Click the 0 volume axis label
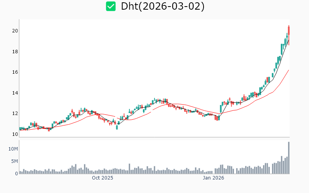The height and width of the screenshot is (193, 309). [17, 174]
